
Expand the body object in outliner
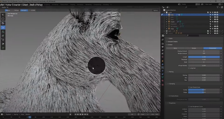click(x=167, y=15)
